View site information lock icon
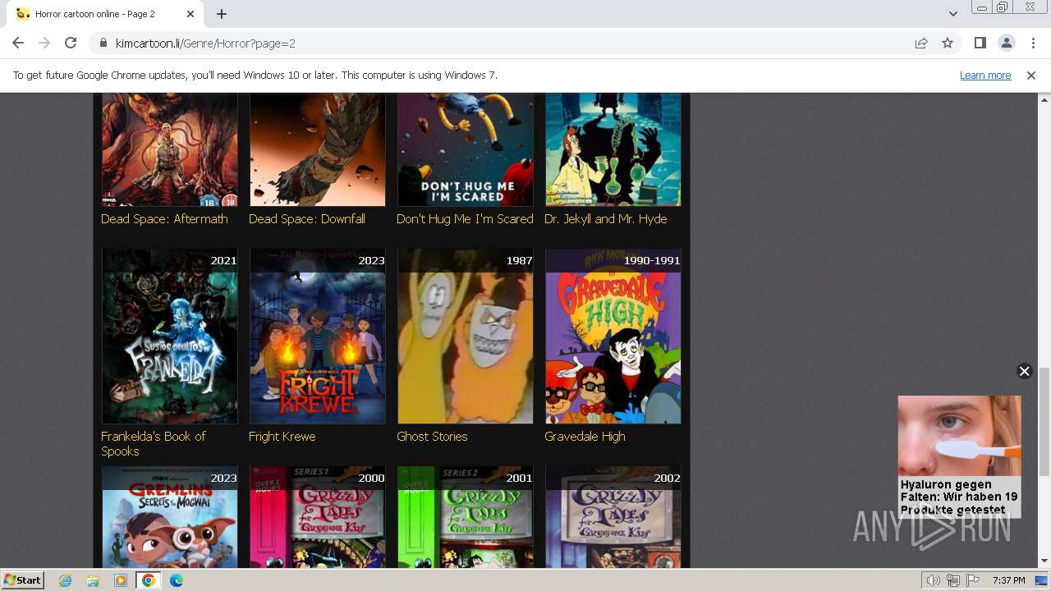The width and height of the screenshot is (1051, 591). [103, 44]
